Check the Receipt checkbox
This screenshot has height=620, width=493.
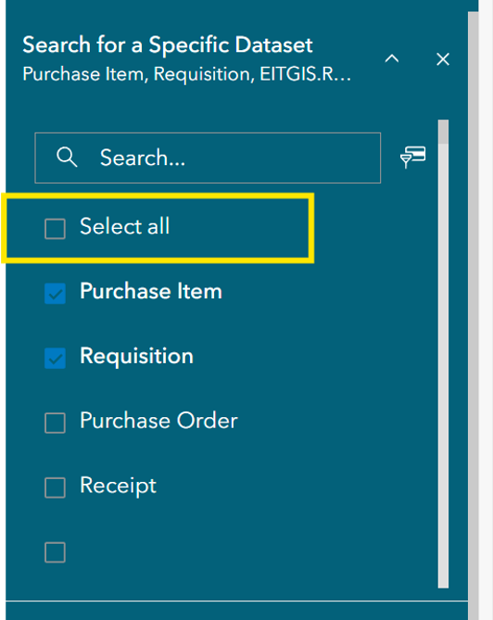tap(55, 487)
